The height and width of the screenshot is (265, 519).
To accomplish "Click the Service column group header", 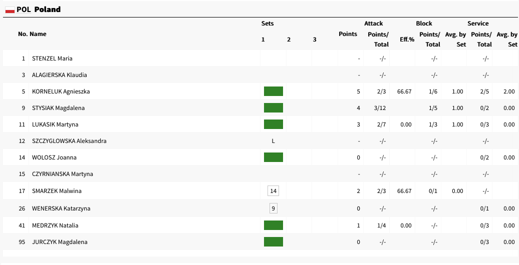I will (x=478, y=23).
